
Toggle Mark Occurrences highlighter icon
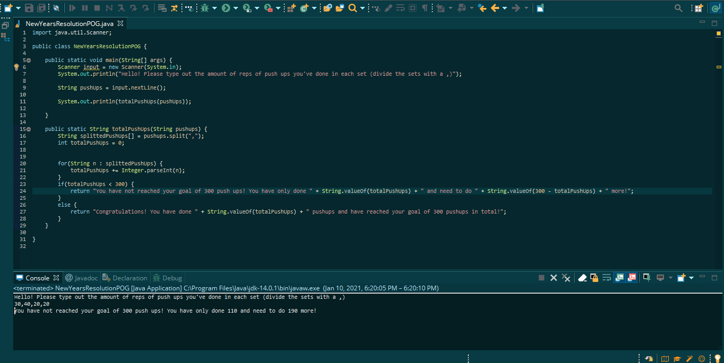click(x=388, y=8)
